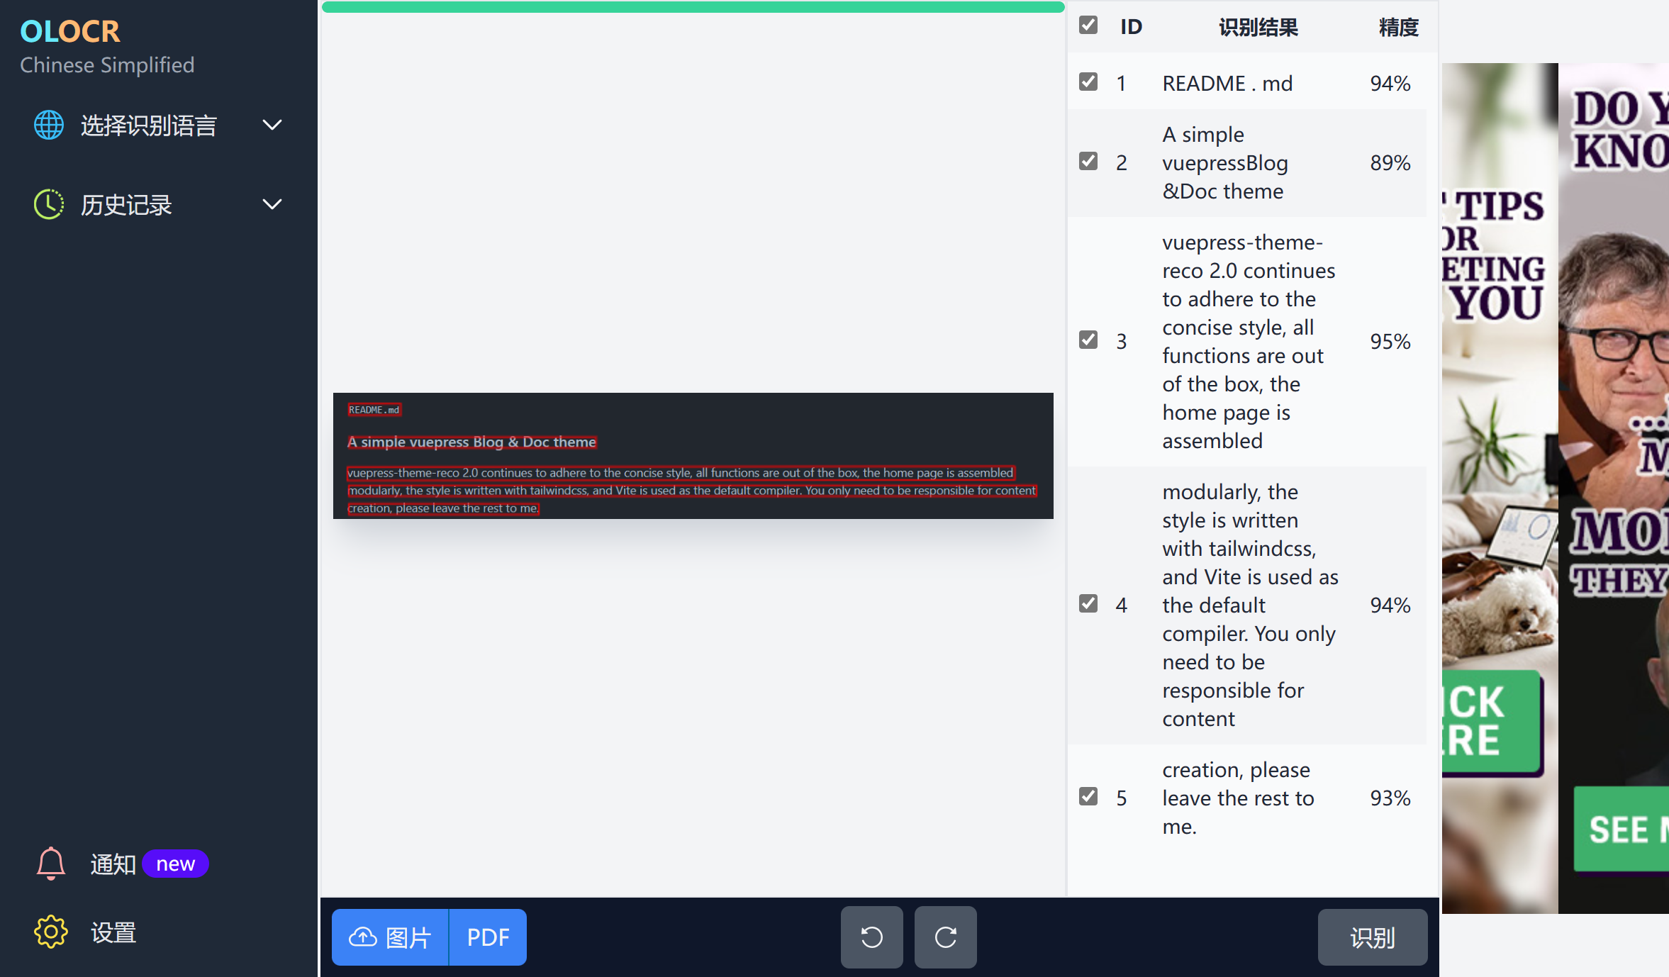The image size is (1669, 977).
Task: Rotate image clockwise
Action: click(x=945, y=937)
